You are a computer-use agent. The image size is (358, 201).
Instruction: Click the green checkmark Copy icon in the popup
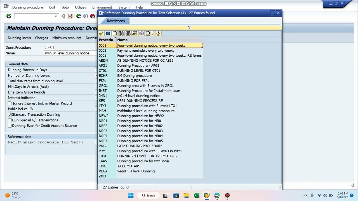[x=101, y=33]
